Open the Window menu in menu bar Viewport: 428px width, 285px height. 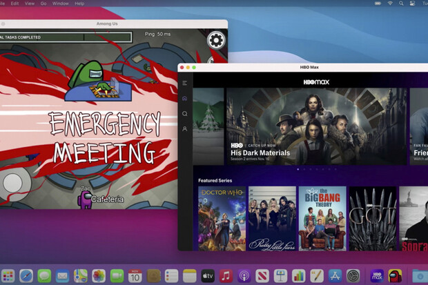click(x=61, y=3)
